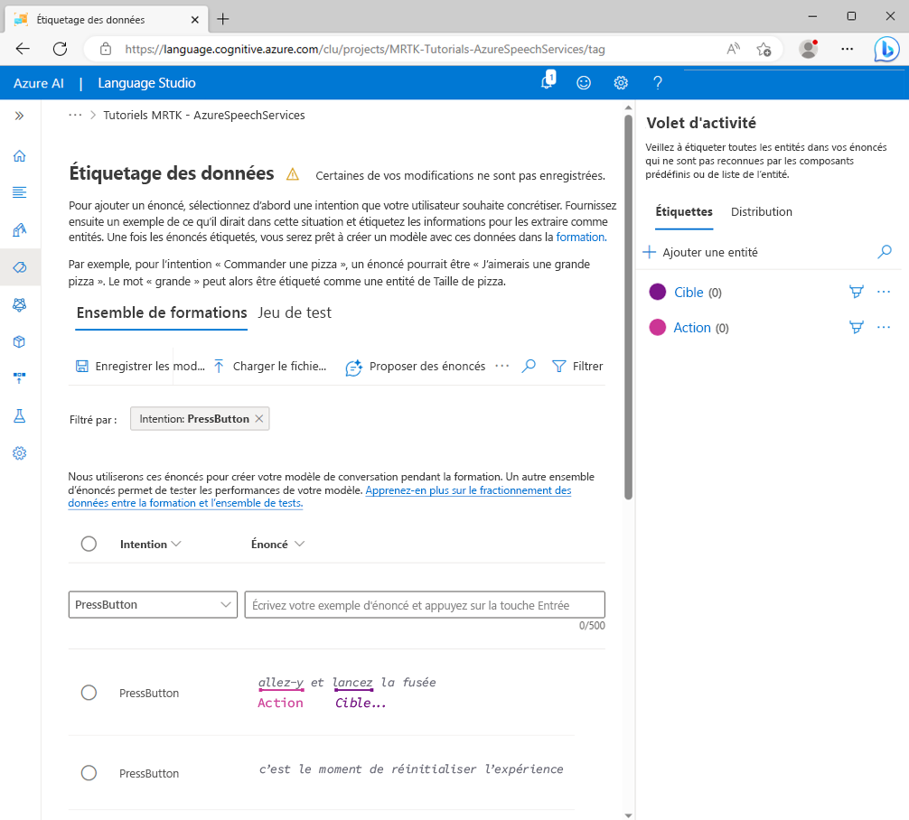Image resolution: width=909 pixels, height=820 pixels.
Task: Click breadcrumb Tutoriels MRTK - AzureSpeechServices
Action: [204, 115]
